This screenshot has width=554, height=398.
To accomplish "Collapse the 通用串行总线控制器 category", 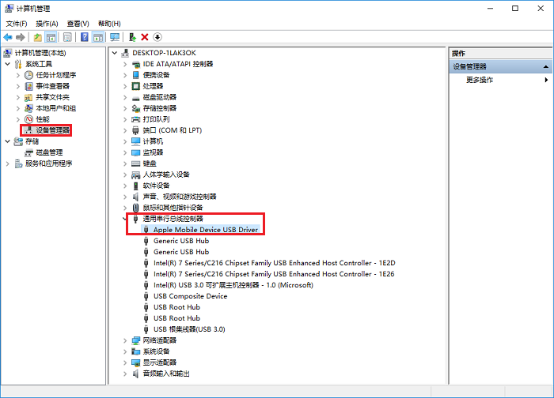I will pyautogui.click(x=125, y=218).
